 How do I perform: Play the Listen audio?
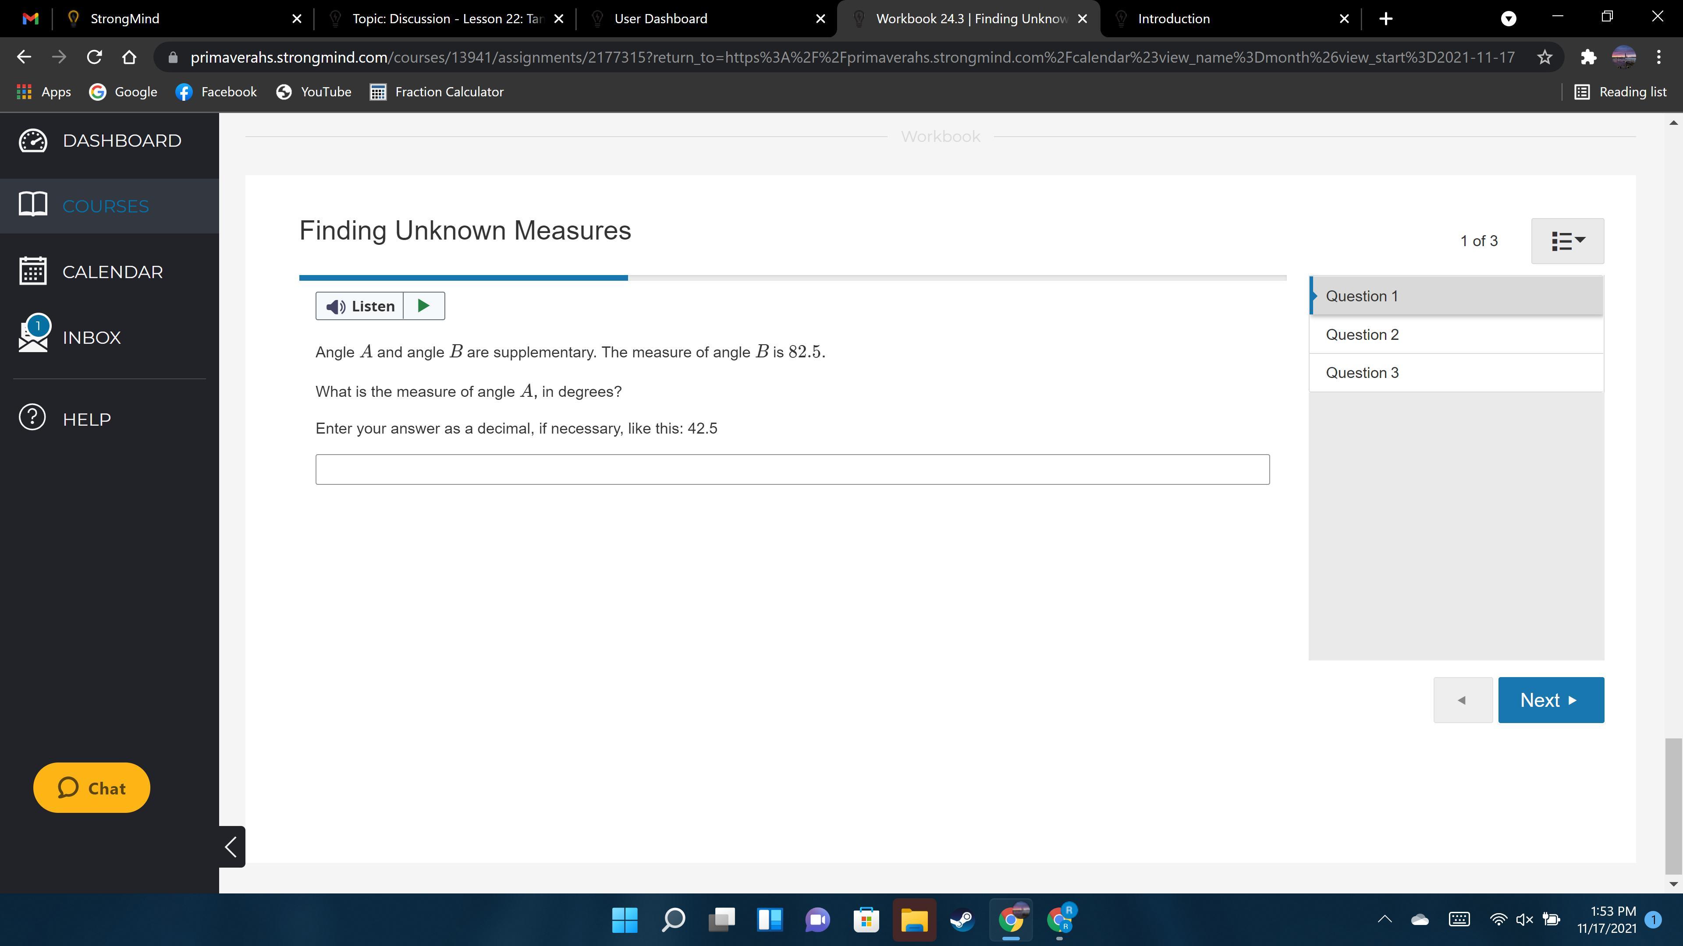(x=423, y=306)
